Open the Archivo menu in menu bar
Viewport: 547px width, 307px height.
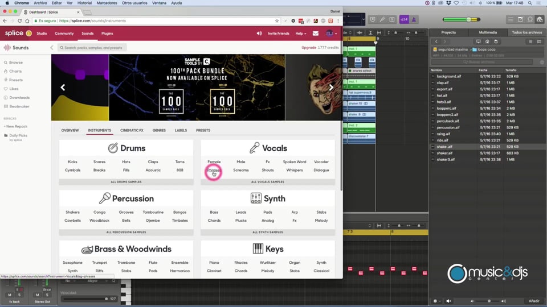[40, 3]
